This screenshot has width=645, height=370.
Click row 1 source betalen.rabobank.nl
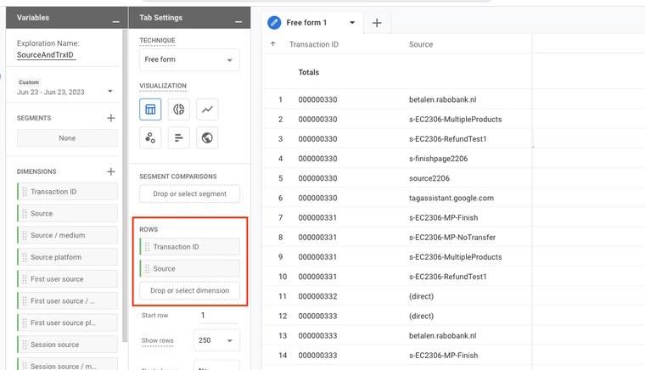click(443, 99)
